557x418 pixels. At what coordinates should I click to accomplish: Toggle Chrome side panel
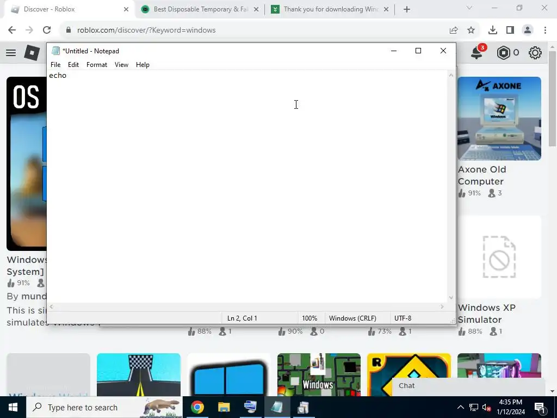click(510, 30)
